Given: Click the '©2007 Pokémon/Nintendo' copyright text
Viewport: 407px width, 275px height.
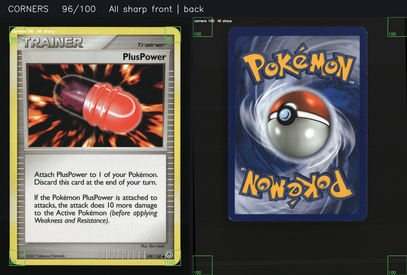Looking at the screenshot, I should [x=45, y=256].
